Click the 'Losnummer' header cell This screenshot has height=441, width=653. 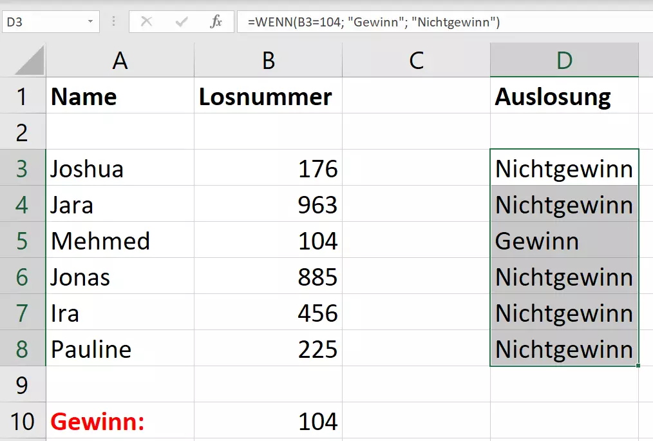[268, 95]
